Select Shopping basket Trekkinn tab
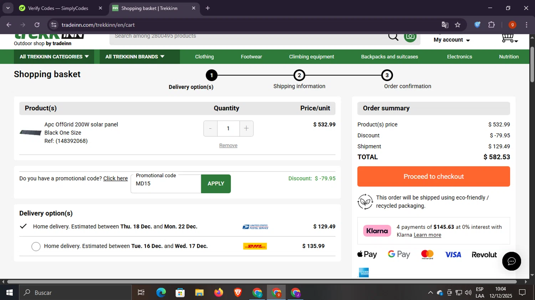Viewport: 535px width, 300px height. click(154, 8)
